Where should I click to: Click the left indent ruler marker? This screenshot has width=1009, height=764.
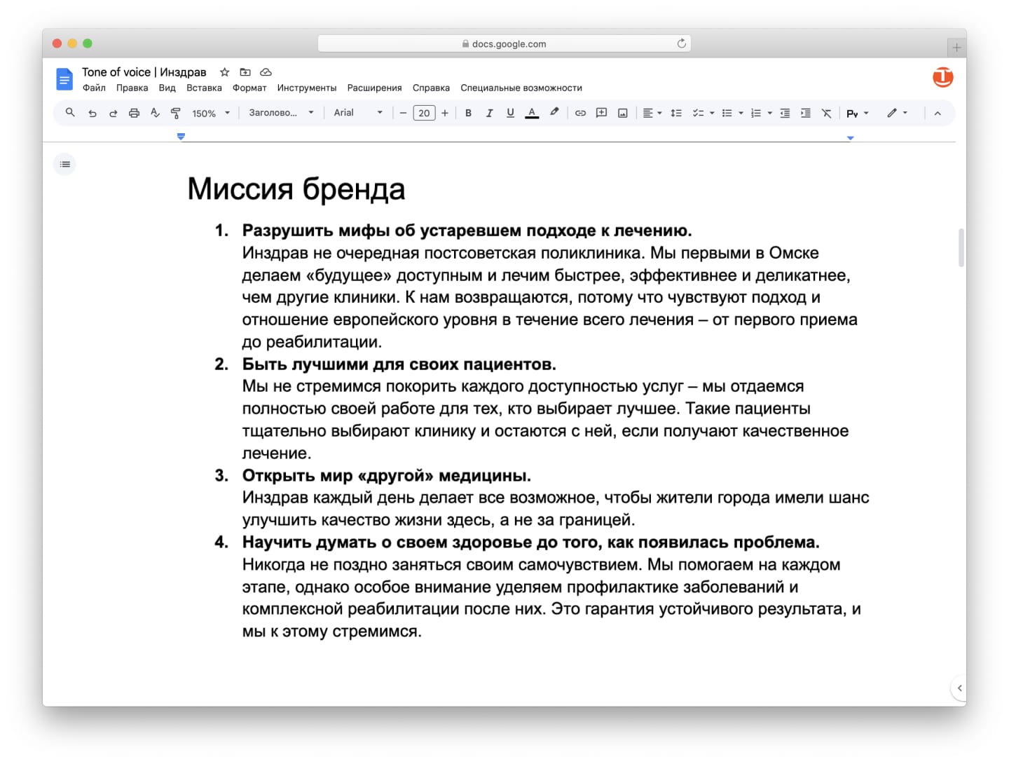pyautogui.click(x=181, y=137)
